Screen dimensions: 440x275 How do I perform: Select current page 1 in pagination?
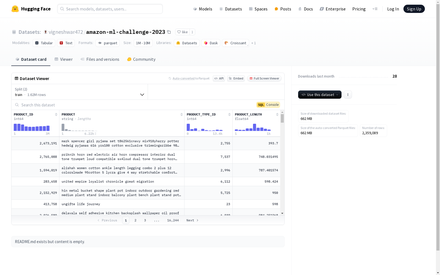tap(126, 220)
